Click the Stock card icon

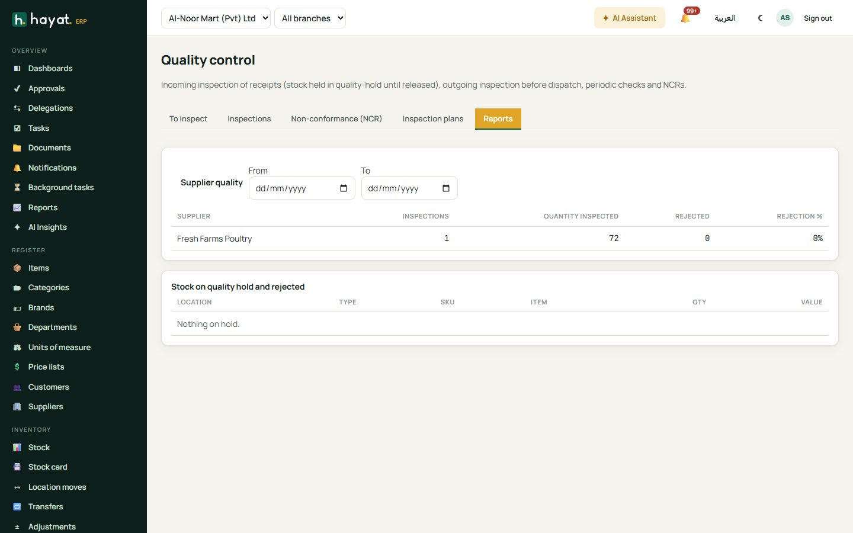17,467
